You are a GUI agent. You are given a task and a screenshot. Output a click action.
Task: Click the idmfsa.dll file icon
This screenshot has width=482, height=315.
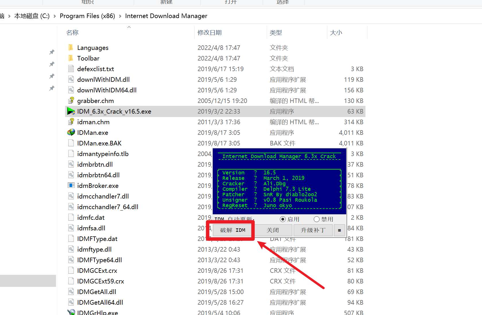point(71,228)
